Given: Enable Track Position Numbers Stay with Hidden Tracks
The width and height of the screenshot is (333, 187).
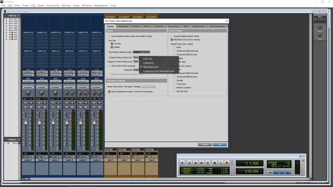Looking at the screenshot, I should (110, 36).
